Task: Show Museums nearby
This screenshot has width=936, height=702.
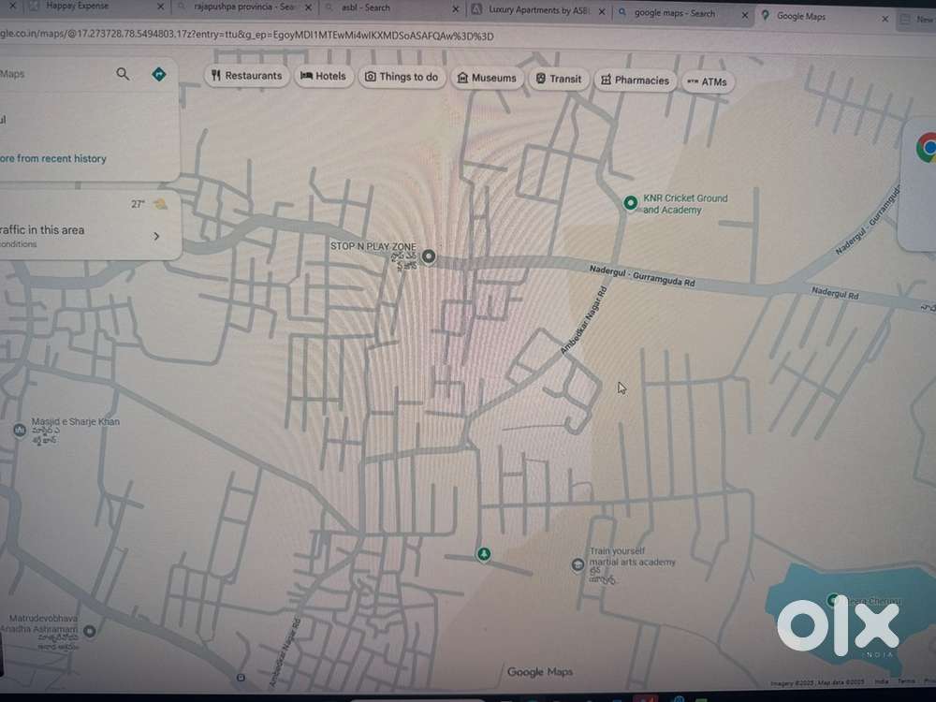Action: click(487, 78)
